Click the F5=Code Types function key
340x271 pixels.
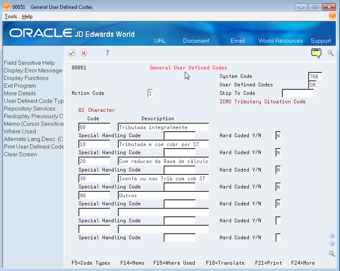[91, 263]
